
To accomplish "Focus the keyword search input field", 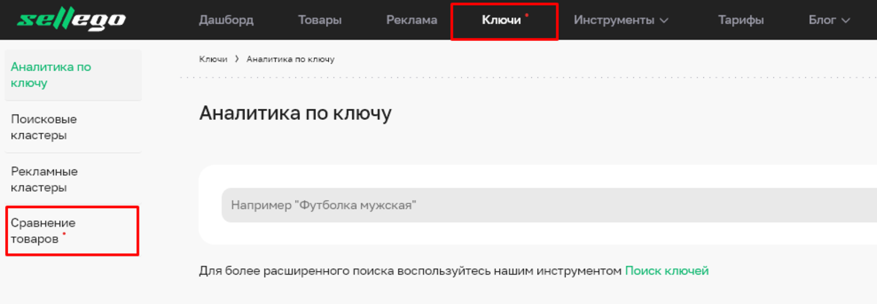I will tap(548, 205).
